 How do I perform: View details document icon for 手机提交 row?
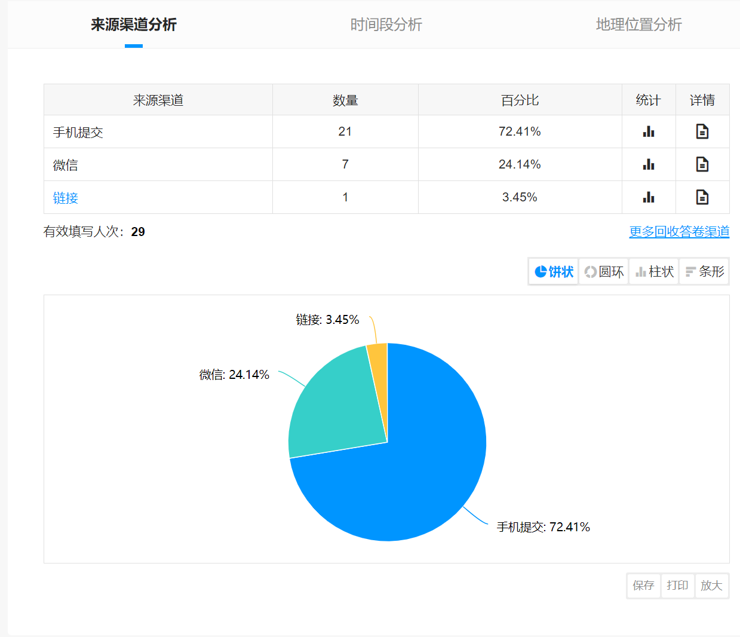pyautogui.click(x=702, y=131)
